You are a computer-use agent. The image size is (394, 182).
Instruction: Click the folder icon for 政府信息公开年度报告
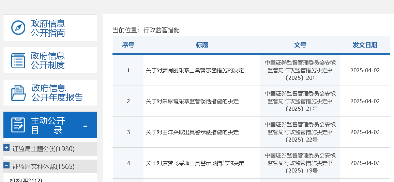pos(19,93)
